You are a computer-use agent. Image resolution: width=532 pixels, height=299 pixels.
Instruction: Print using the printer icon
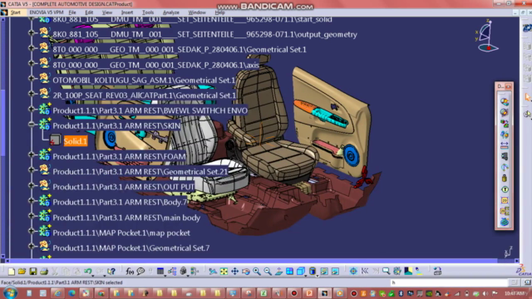44,272
